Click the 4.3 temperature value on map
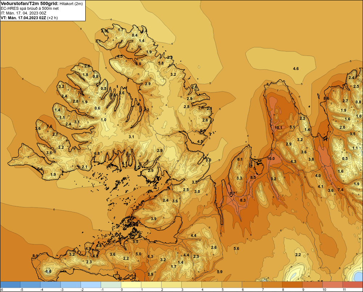This screenshot has width=363, height=292. point(293,161)
